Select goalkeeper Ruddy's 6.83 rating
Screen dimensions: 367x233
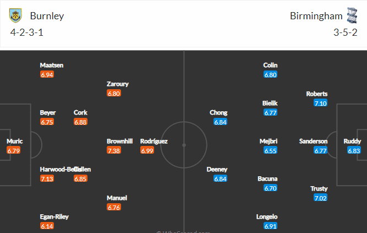(354, 150)
